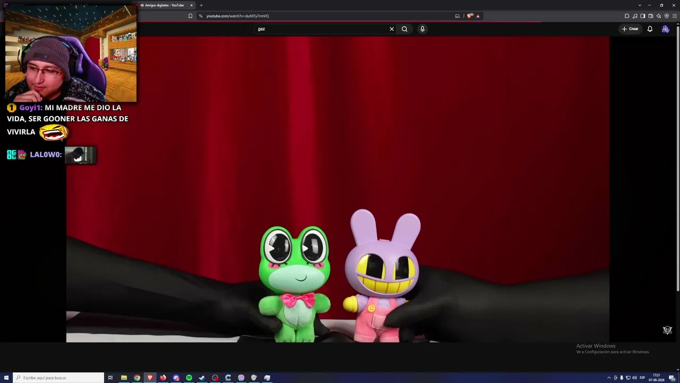Open the network icon in system tray

point(628,378)
